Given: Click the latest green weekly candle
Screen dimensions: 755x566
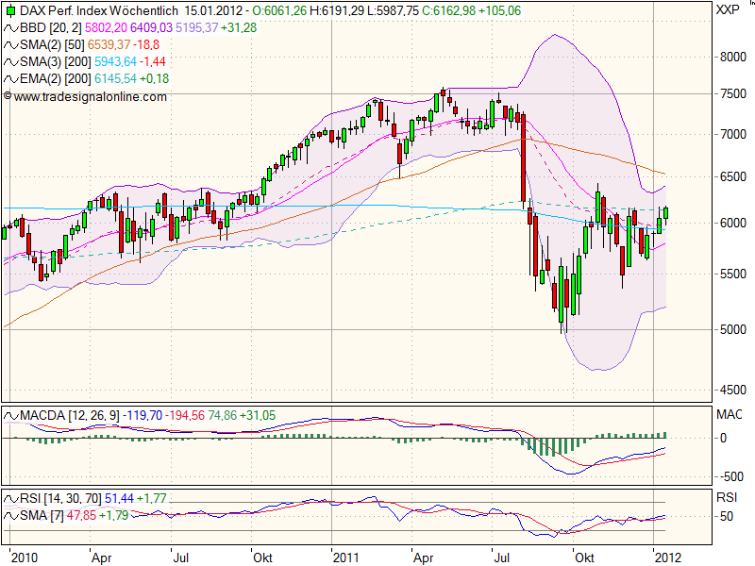Looking at the screenshot, I should pyautogui.click(x=666, y=213).
